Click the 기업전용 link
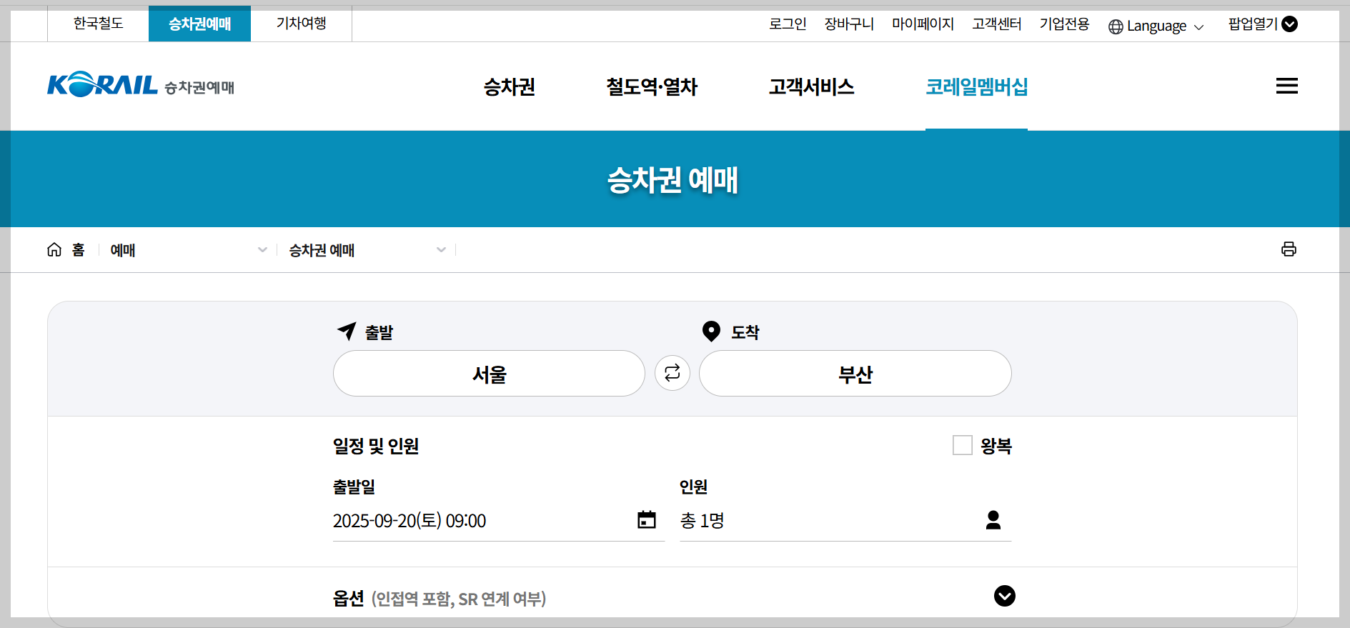This screenshot has width=1350, height=628. pos(1064,24)
